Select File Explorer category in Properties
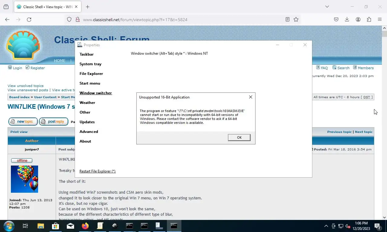This screenshot has width=387, height=232. point(91,74)
